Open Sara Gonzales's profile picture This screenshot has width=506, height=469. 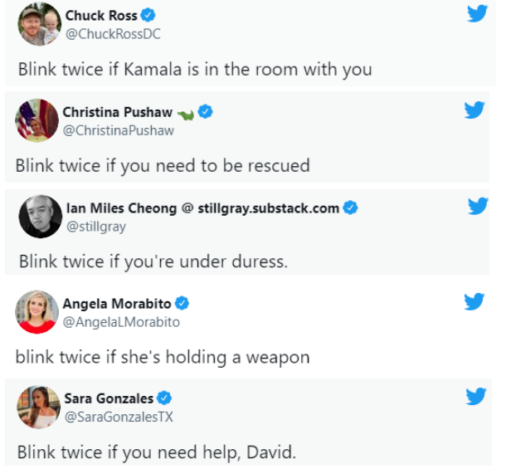(x=38, y=407)
